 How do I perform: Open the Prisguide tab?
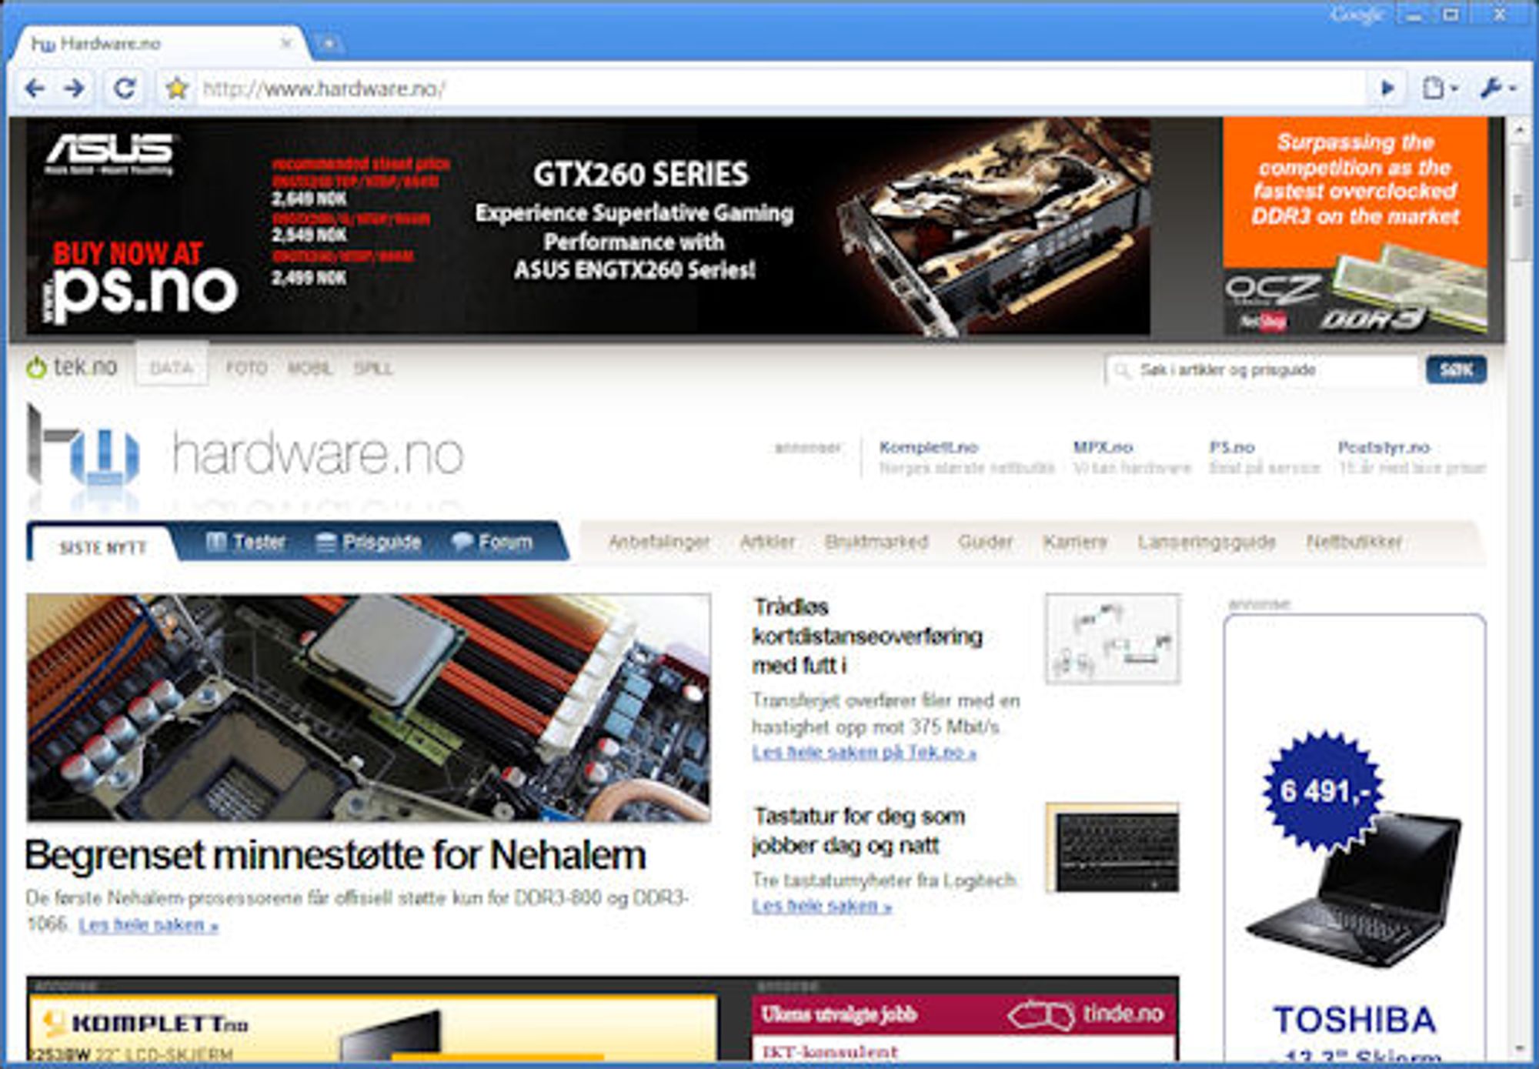coord(369,543)
